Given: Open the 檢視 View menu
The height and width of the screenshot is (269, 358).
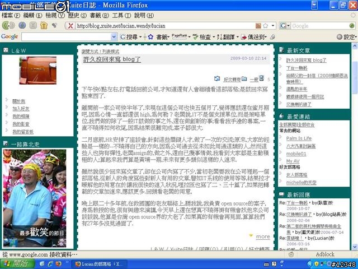Looking at the screenshot, I should pos(55,16).
